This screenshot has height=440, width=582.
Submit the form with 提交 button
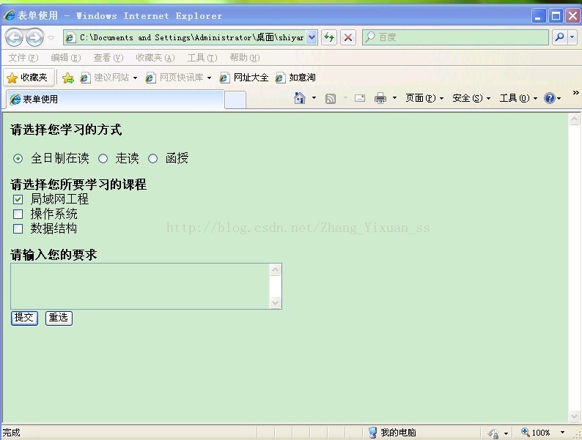click(x=24, y=318)
